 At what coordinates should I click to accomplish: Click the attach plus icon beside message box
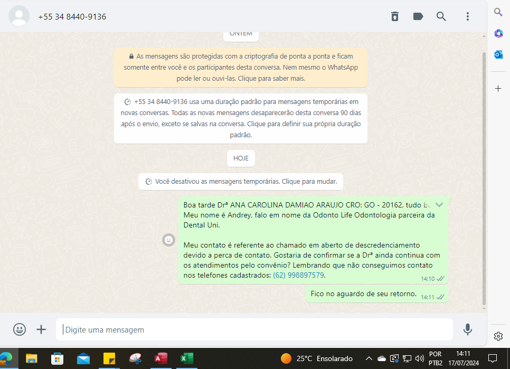click(41, 329)
